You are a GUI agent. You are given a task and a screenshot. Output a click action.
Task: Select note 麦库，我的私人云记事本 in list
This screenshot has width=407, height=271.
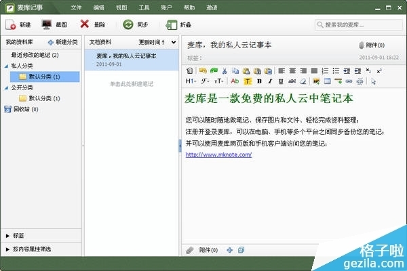(x=132, y=60)
